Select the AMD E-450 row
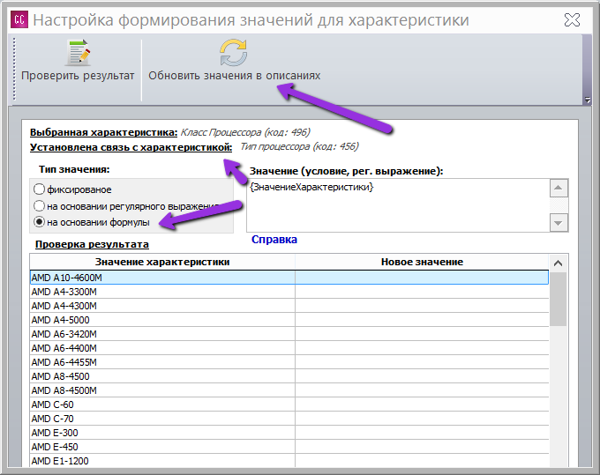Screen dimensions: 600x475 click(x=289, y=447)
